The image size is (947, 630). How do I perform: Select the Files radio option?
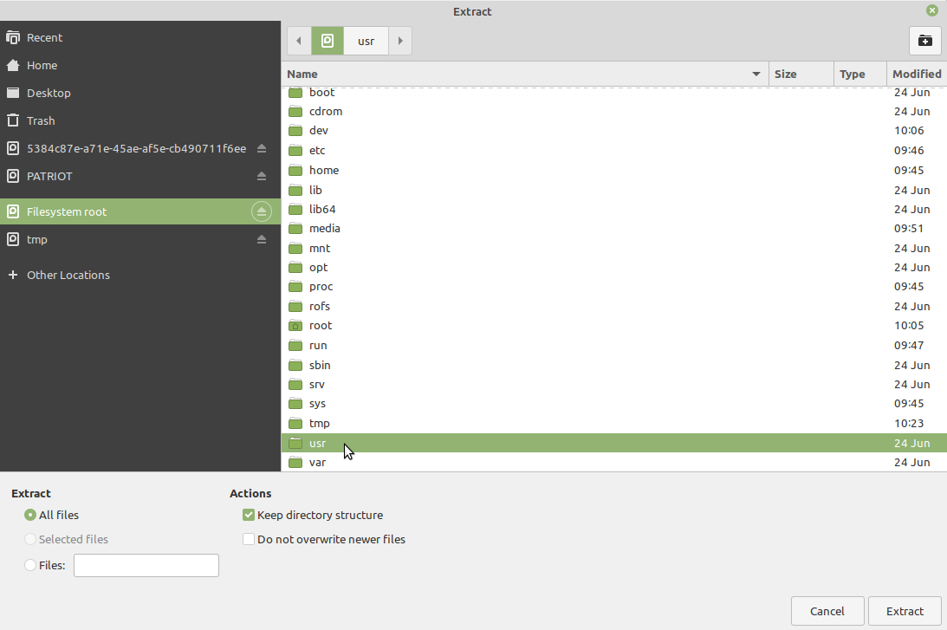(31, 565)
